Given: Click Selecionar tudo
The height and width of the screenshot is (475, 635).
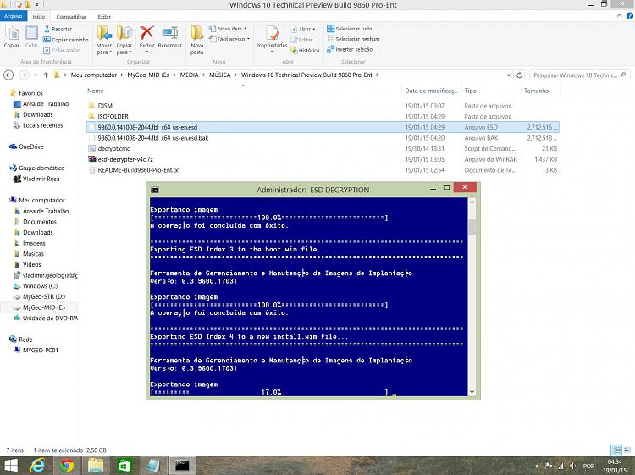Looking at the screenshot, I should point(350,29).
